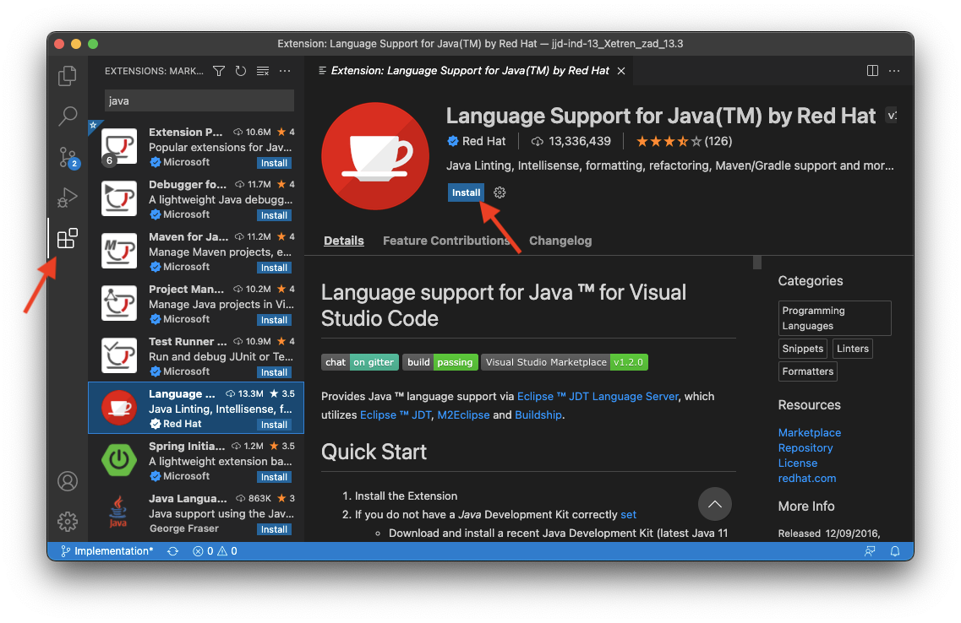Open the Source Control view
Screen dimensions: 961x623
pos(68,157)
